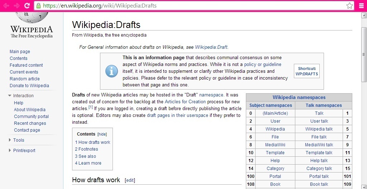Open Current events link
Image resolution: width=367 pixels, height=189 pixels.
pos(24,72)
